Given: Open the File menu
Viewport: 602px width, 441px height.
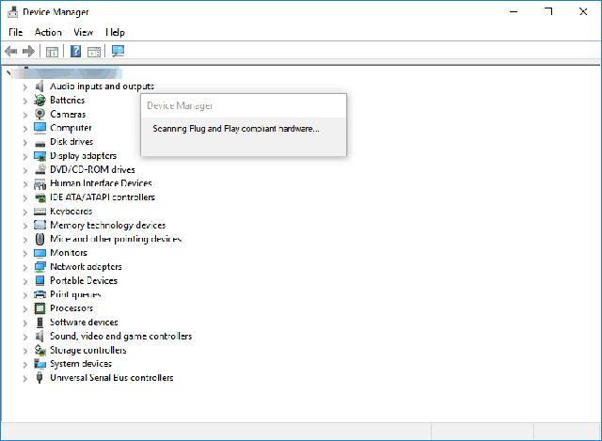Looking at the screenshot, I should tap(16, 32).
